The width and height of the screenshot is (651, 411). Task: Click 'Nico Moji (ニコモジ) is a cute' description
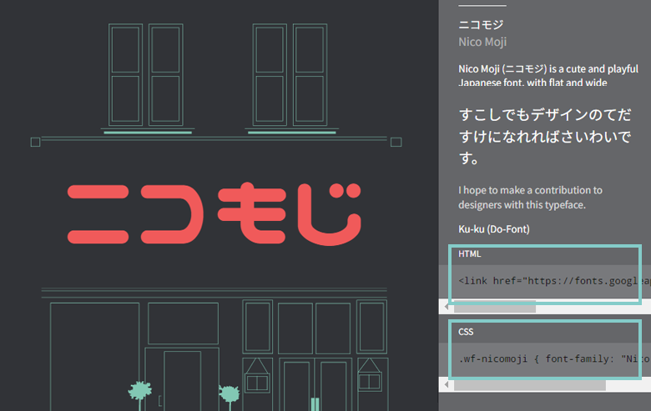548,75
